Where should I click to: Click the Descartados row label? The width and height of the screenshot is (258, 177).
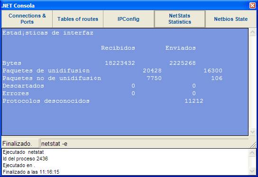coord(23,86)
